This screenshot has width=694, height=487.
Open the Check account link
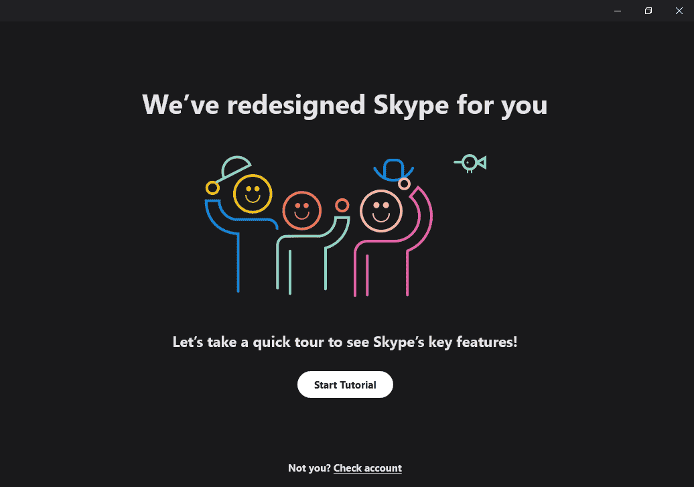(x=367, y=468)
